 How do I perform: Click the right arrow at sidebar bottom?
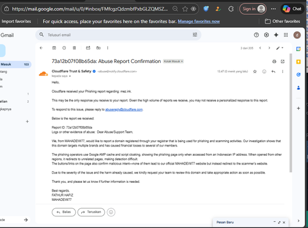[26, 220]
